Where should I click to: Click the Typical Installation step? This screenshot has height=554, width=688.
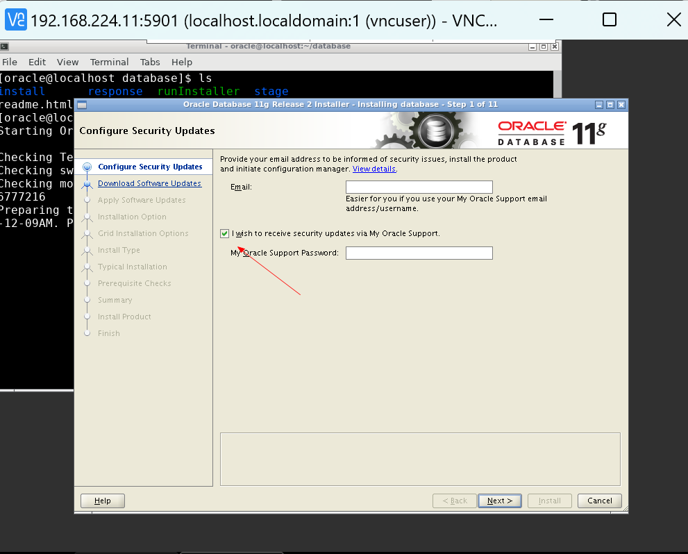coord(133,267)
